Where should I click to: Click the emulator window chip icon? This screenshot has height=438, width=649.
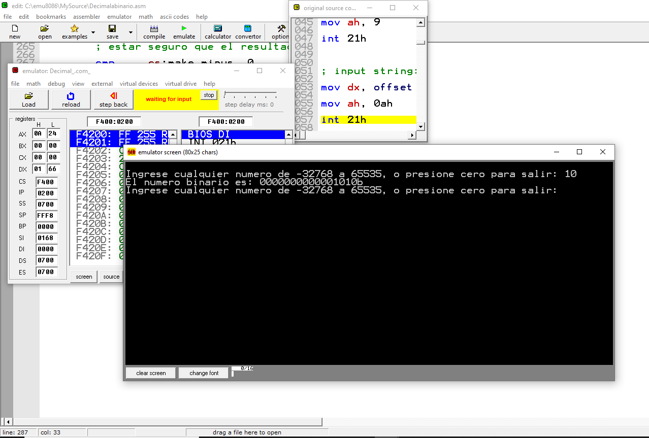click(x=15, y=71)
